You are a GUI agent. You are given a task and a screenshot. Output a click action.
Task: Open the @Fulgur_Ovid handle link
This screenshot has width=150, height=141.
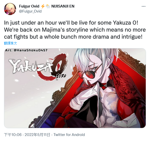30,11
